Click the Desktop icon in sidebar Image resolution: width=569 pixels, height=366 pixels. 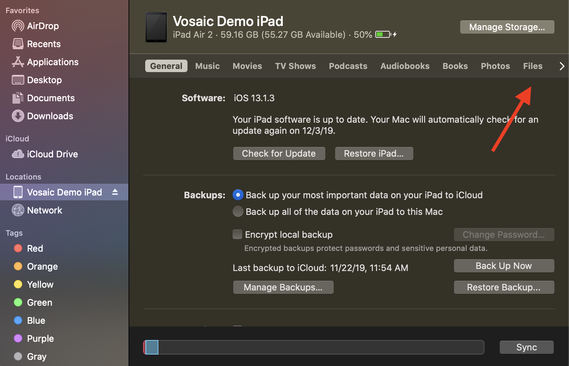(x=18, y=80)
